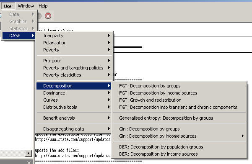Expand Poverty and targeting policies submenu
The image size is (252, 164).
click(74, 68)
